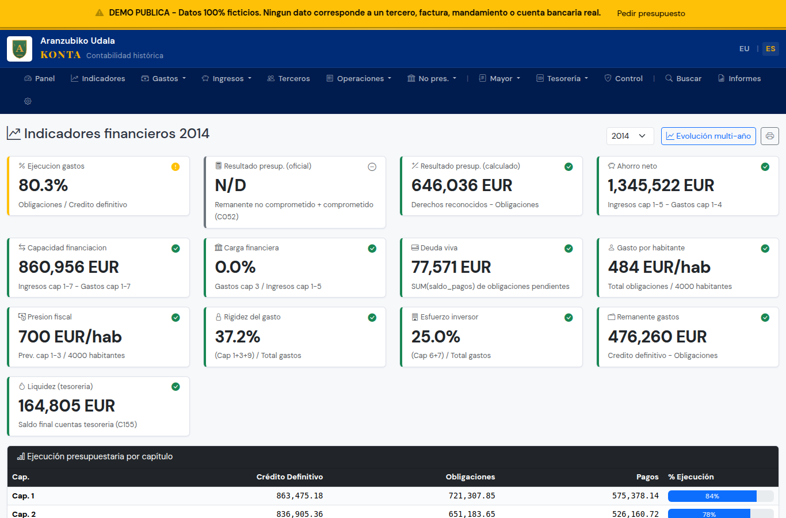Open the settings gear icon
This screenshot has width=786, height=518.
coord(28,101)
